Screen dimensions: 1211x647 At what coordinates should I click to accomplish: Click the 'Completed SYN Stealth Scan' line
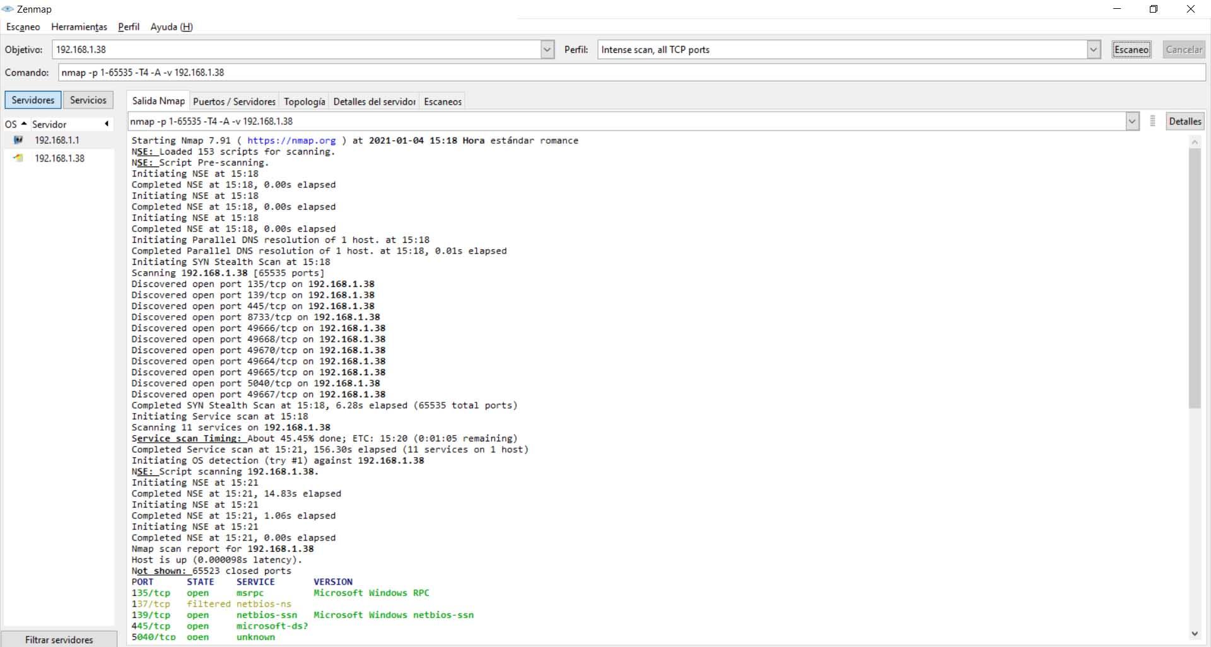(324, 405)
